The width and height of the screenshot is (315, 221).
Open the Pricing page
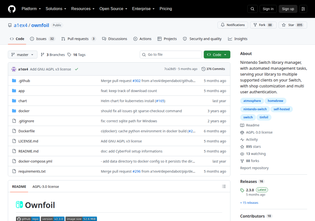point(166,9)
